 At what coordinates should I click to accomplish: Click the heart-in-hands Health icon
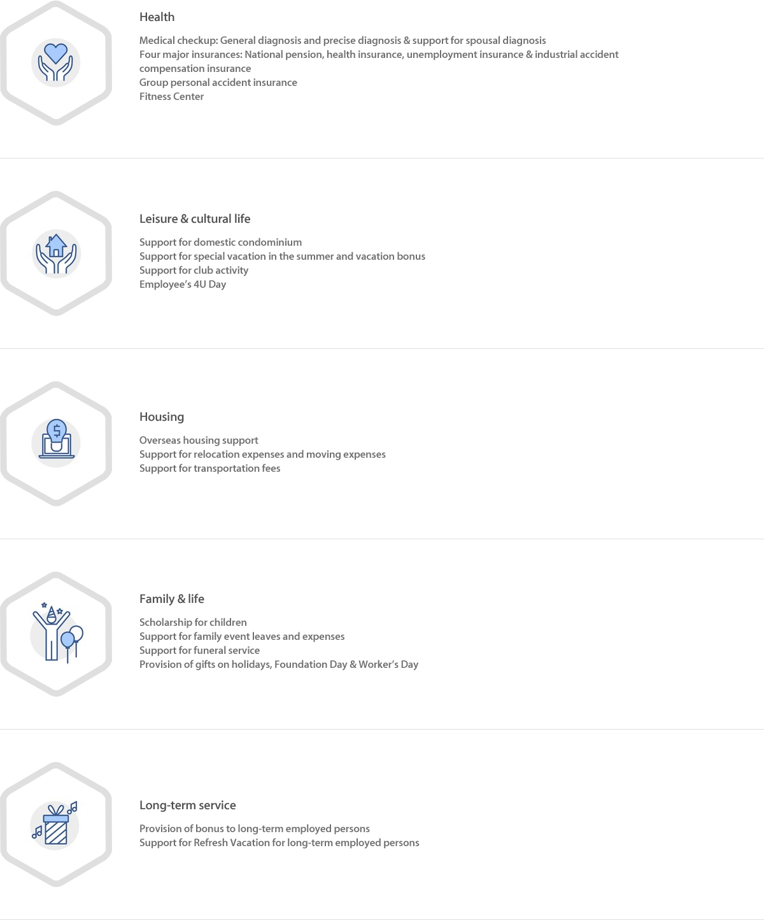click(x=56, y=63)
